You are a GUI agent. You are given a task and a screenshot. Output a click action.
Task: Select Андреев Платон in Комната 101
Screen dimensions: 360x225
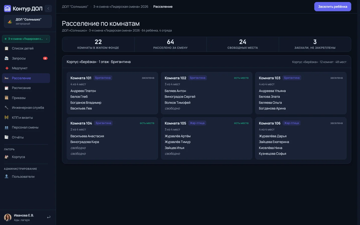[x=83, y=91]
